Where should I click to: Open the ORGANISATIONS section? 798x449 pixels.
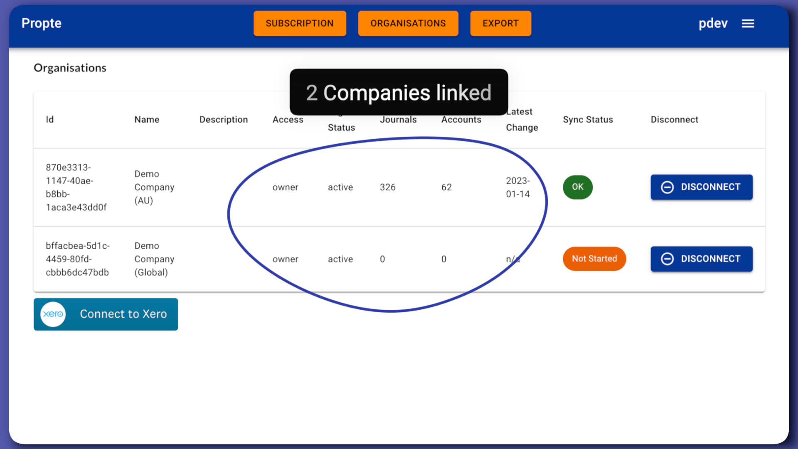pyautogui.click(x=408, y=23)
